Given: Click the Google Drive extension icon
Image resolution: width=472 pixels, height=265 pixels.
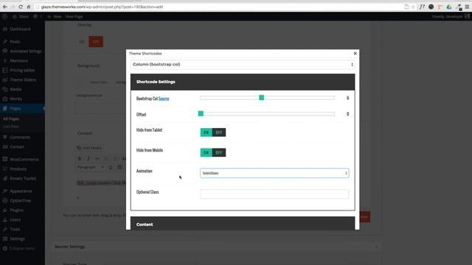Looking at the screenshot, I should click(x=449, y=7).
